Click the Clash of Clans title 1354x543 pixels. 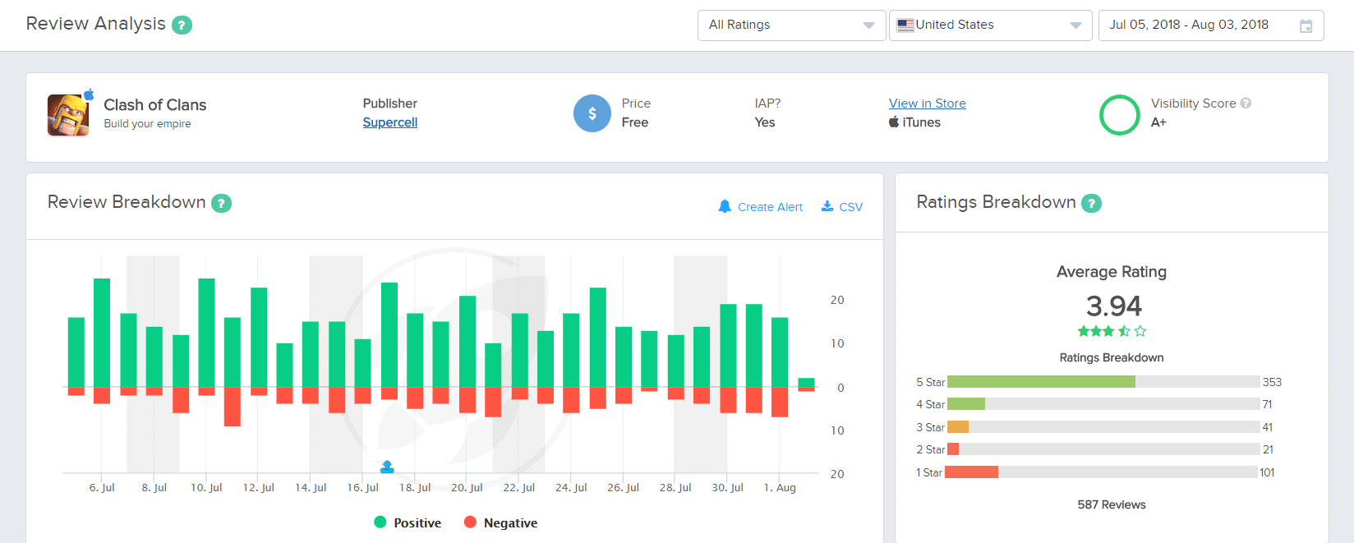click(x=155, y=105)
